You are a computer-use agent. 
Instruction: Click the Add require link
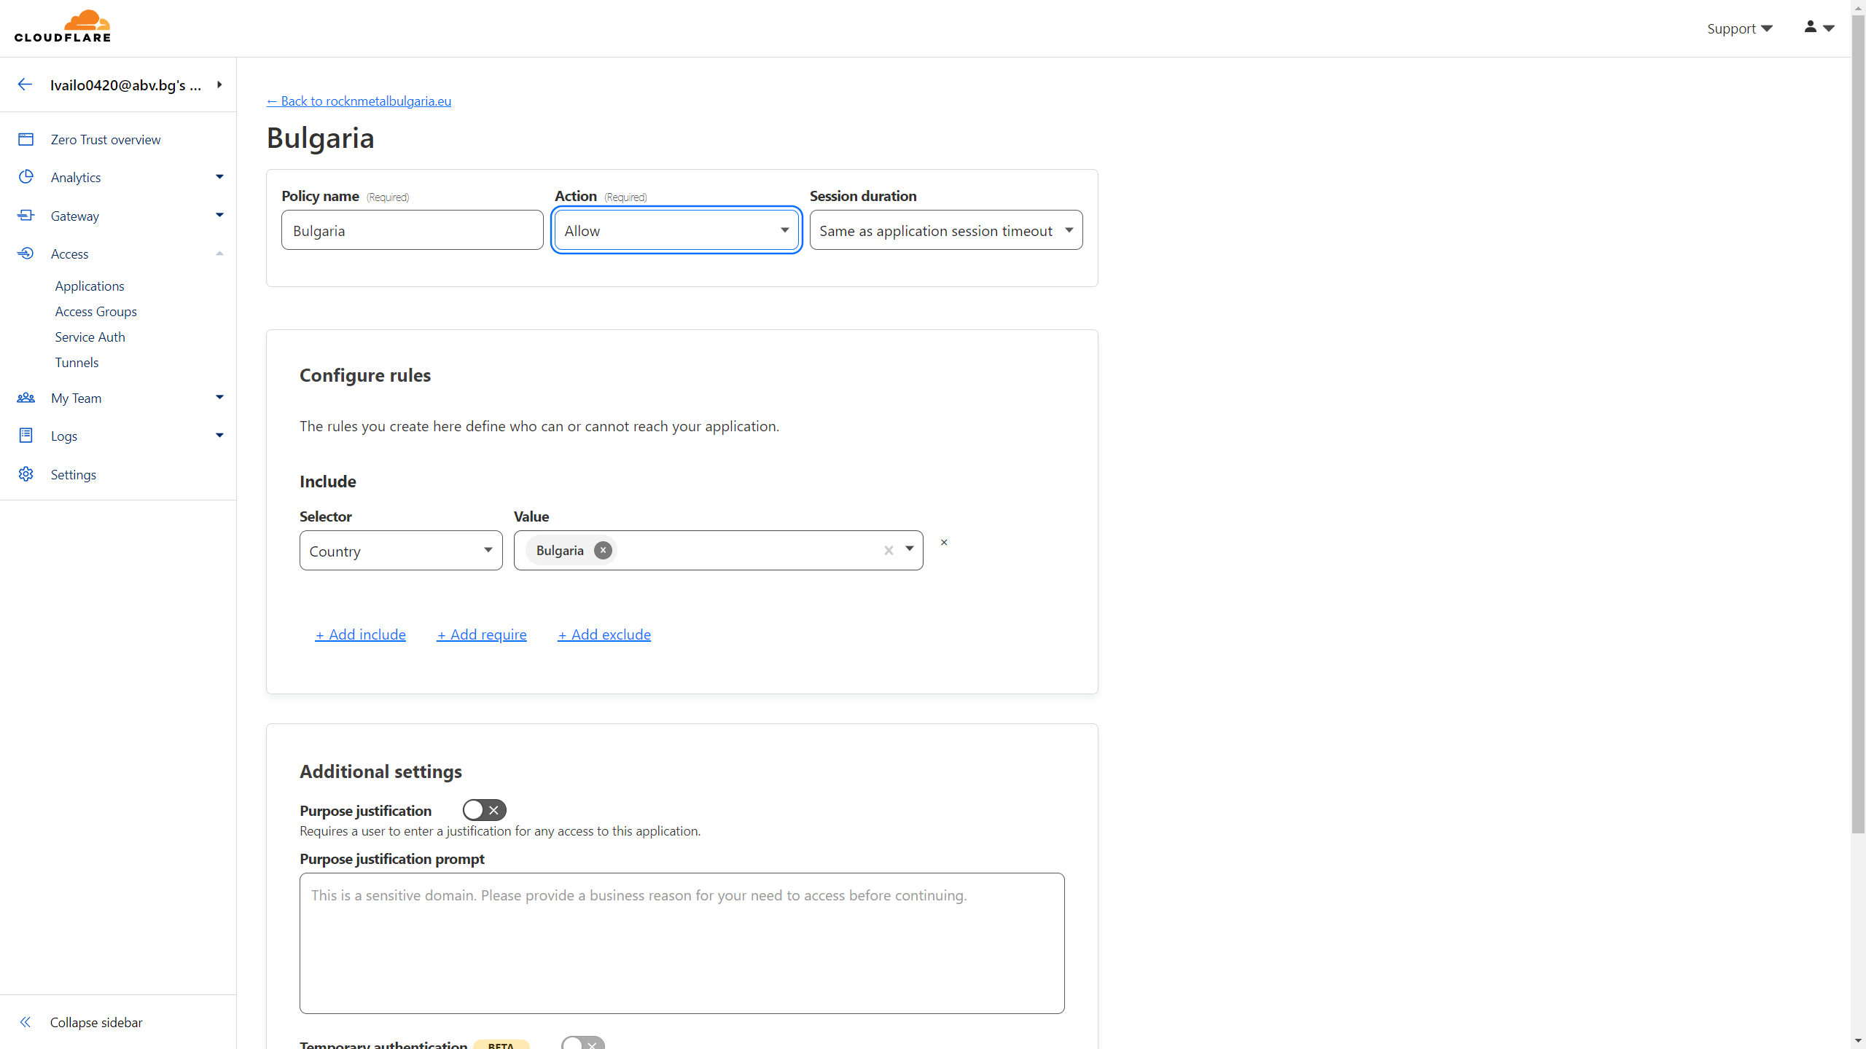[482, 634]
